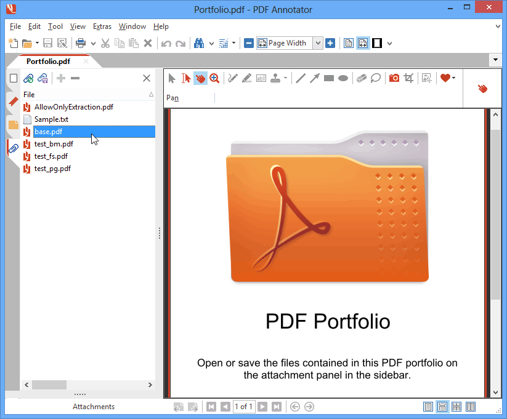Viewport: 507px width, 419px height.
Task: Toggle the single page fit view button
Action: tap(349, 43)
